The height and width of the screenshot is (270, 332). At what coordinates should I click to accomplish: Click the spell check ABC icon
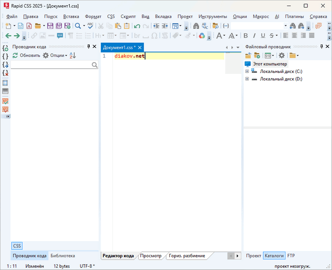point(90,26)
